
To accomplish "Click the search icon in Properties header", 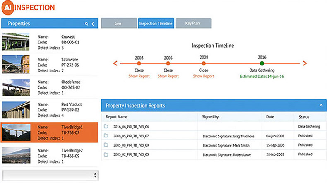I will tap(87, 24).
